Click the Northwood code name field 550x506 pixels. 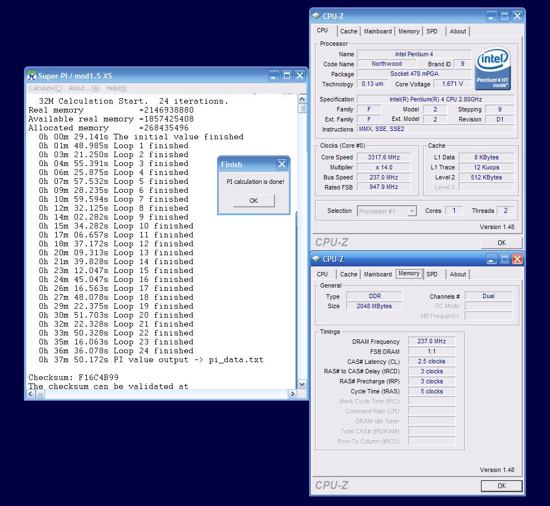tap(386, 64)
